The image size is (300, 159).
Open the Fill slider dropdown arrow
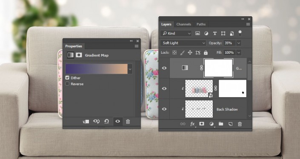pyautogui.click(x=239, y=52)
